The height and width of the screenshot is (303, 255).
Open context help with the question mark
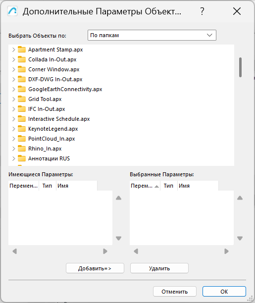coord(202,11)
